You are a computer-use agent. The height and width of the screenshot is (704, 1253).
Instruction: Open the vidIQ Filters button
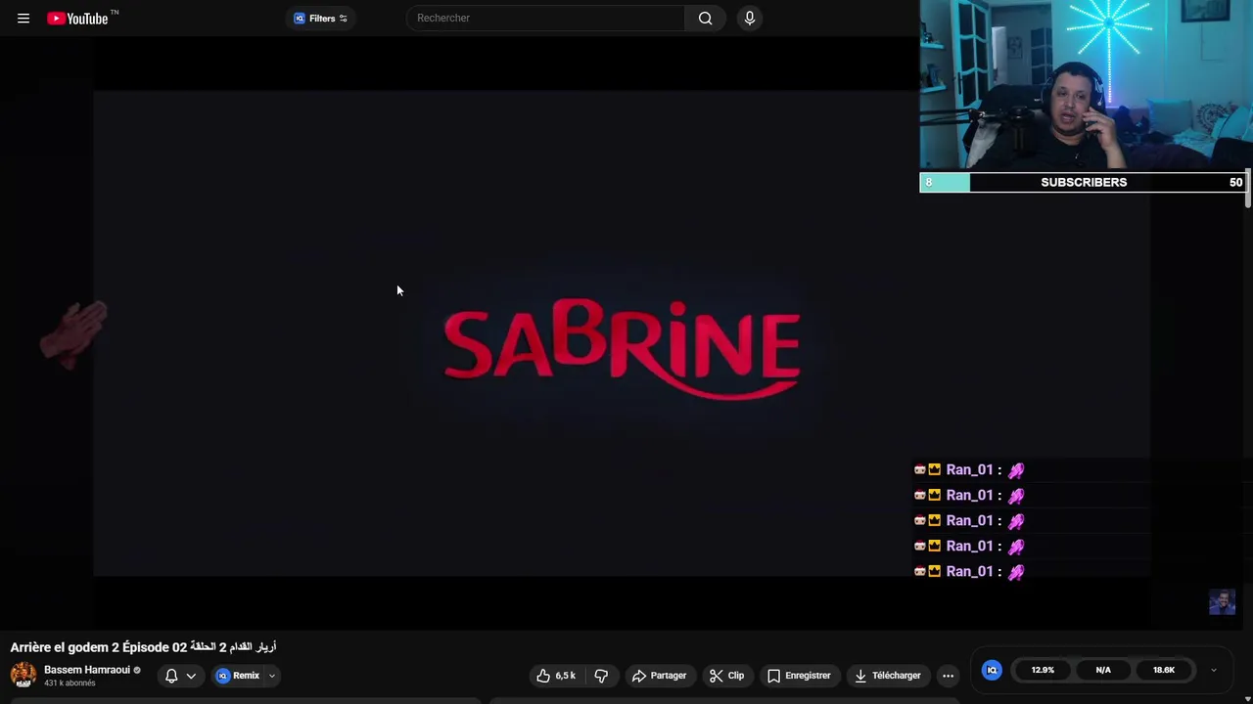[320, 19]
